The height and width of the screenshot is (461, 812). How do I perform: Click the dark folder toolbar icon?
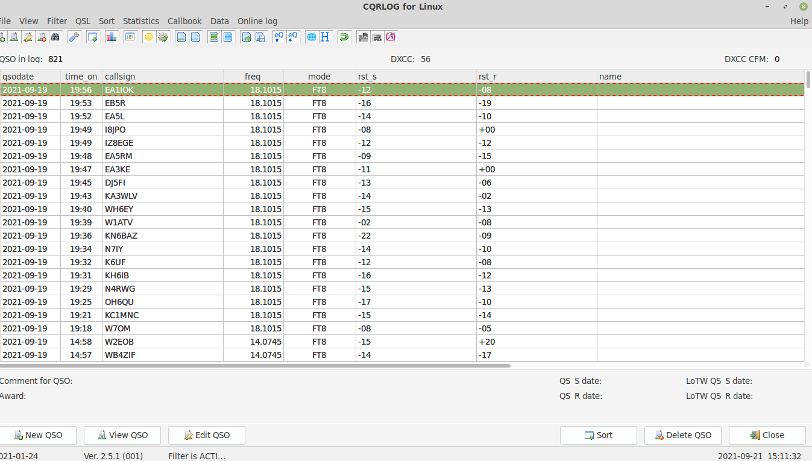[x=363, y=37]
